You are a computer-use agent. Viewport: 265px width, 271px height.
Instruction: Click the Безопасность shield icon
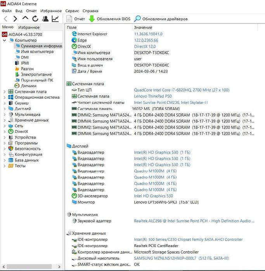point(11,149)
